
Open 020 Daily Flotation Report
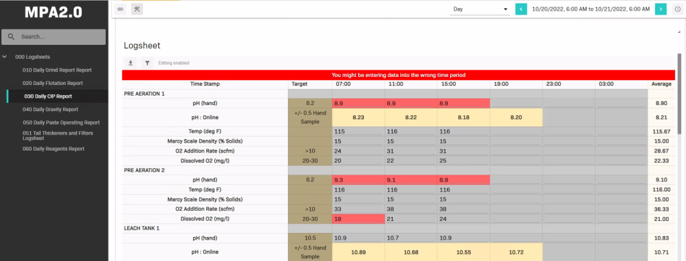52,83
